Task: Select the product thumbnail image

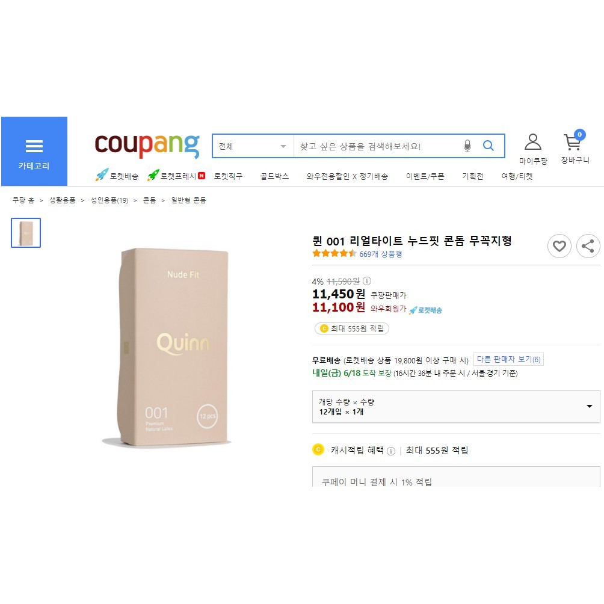Action: tap(26, 233)
